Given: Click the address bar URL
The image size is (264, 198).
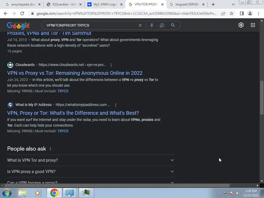Looking at the screenshot, I should (x=126, y=13).
